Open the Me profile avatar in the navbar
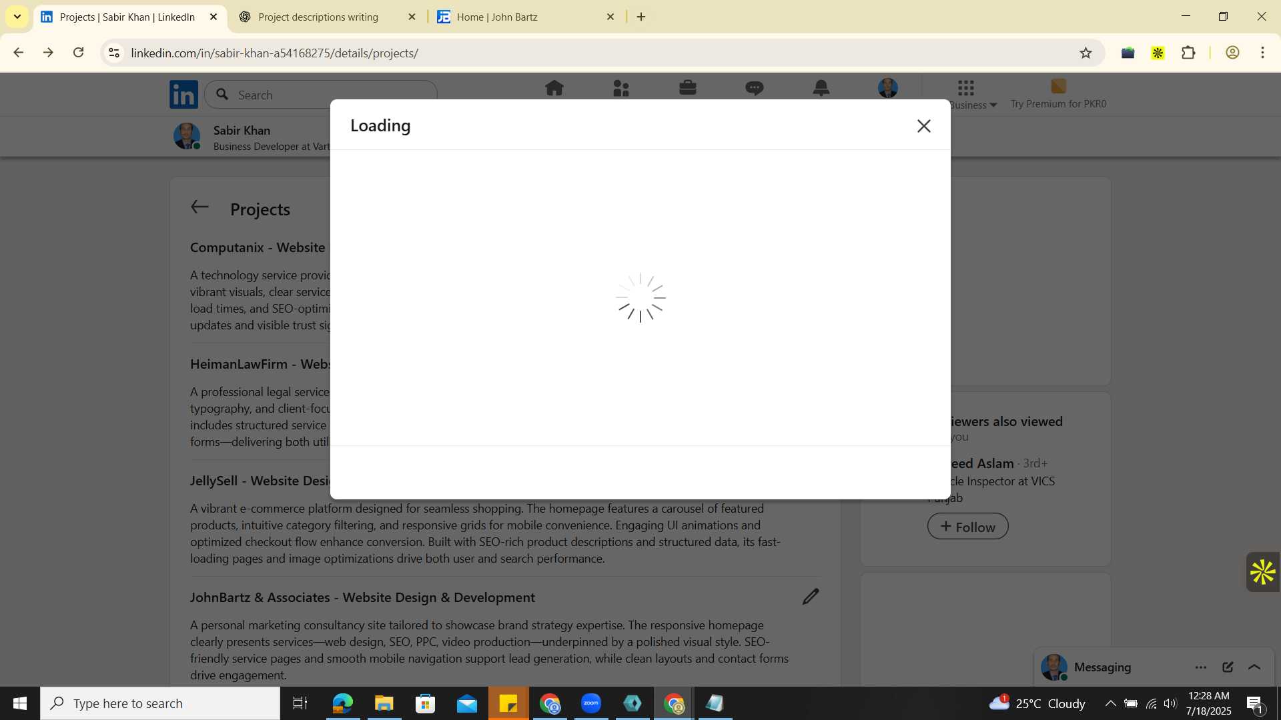The width and height of the screenshot is (1281, 720). tap(888, 88)
